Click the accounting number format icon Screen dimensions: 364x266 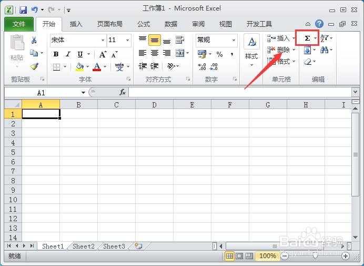pyautogui.click(x=202, y=54)
